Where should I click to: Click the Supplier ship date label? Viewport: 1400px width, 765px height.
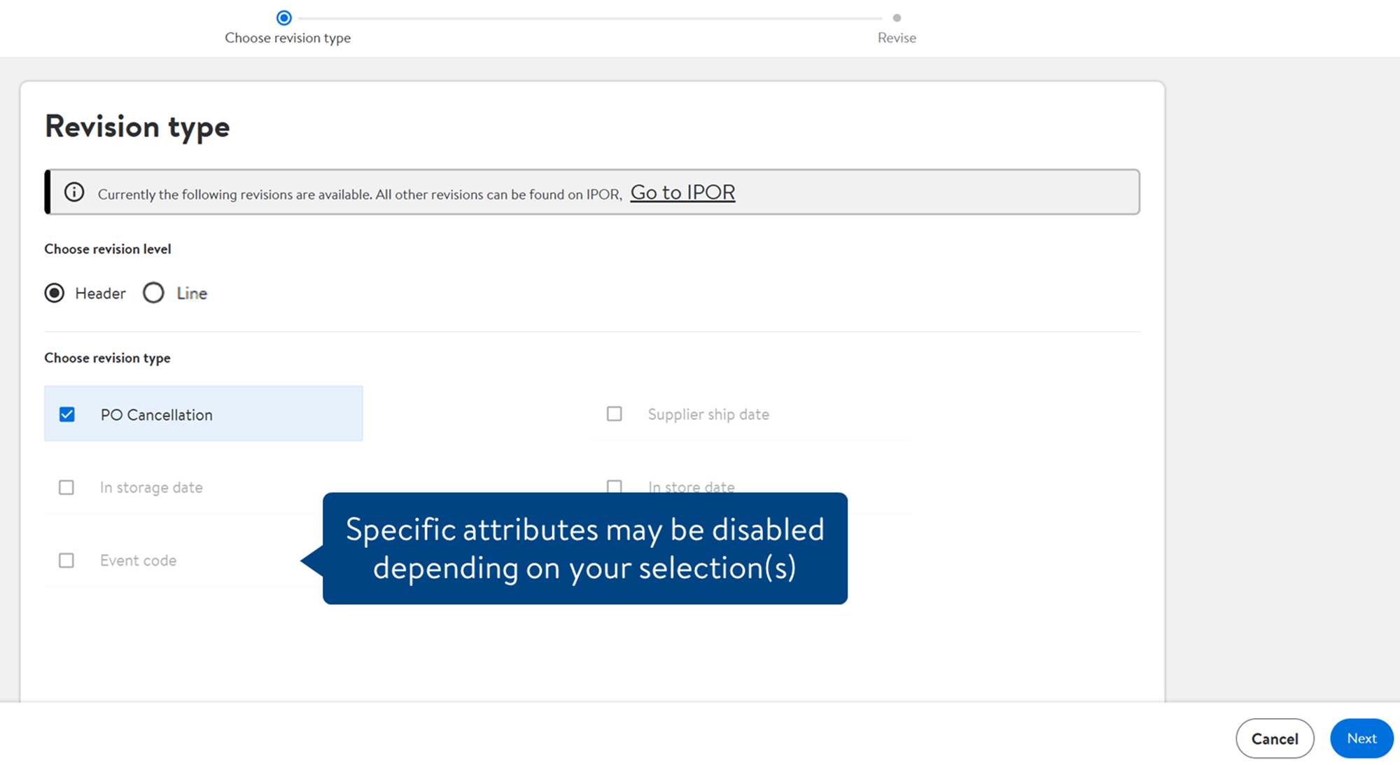pyautogui.click(x=708, y=414)
